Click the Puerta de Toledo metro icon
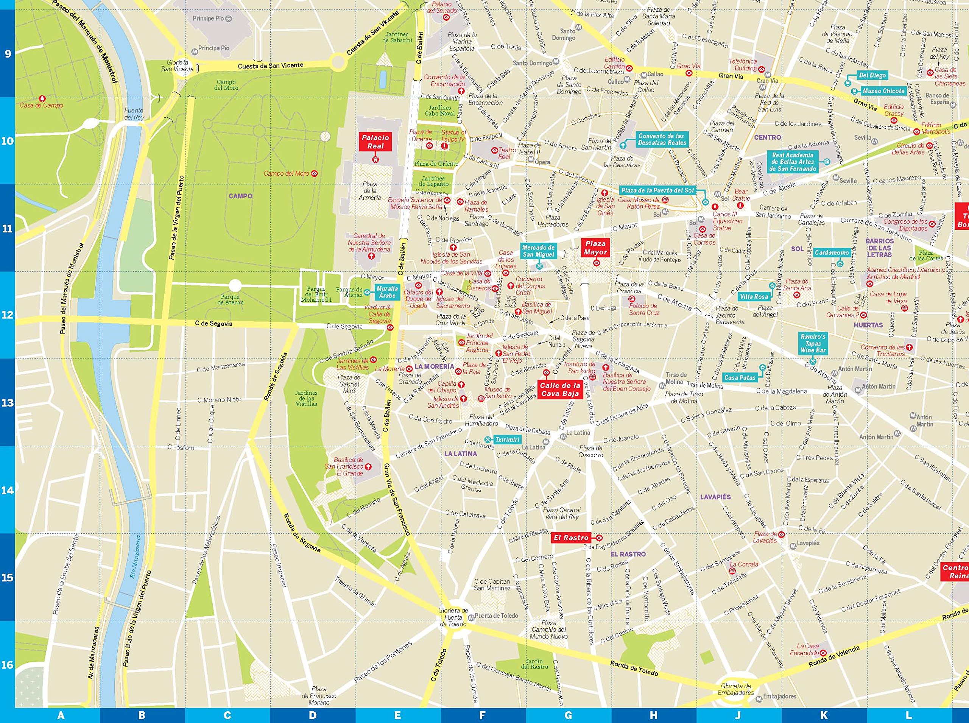Screen dimensions: 969x723 click(471, 617)
